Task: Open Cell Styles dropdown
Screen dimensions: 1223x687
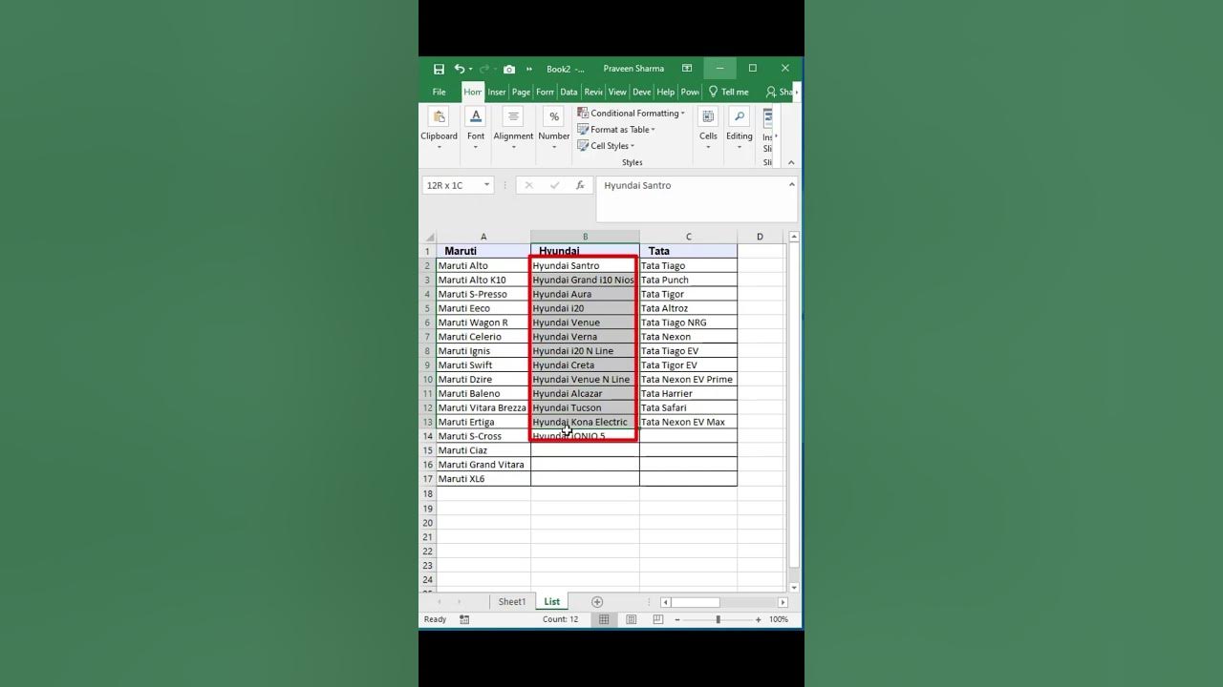Action: [606, 146]
